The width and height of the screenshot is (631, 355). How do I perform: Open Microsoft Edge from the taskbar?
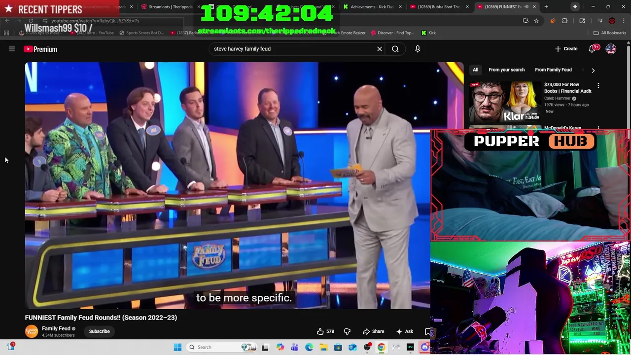tap(309, 347)
